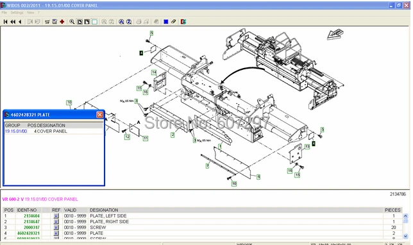Click parts list scrollbar down arrow
The width and height of the screenshot is (413, 245).
(x=405, y=236)
